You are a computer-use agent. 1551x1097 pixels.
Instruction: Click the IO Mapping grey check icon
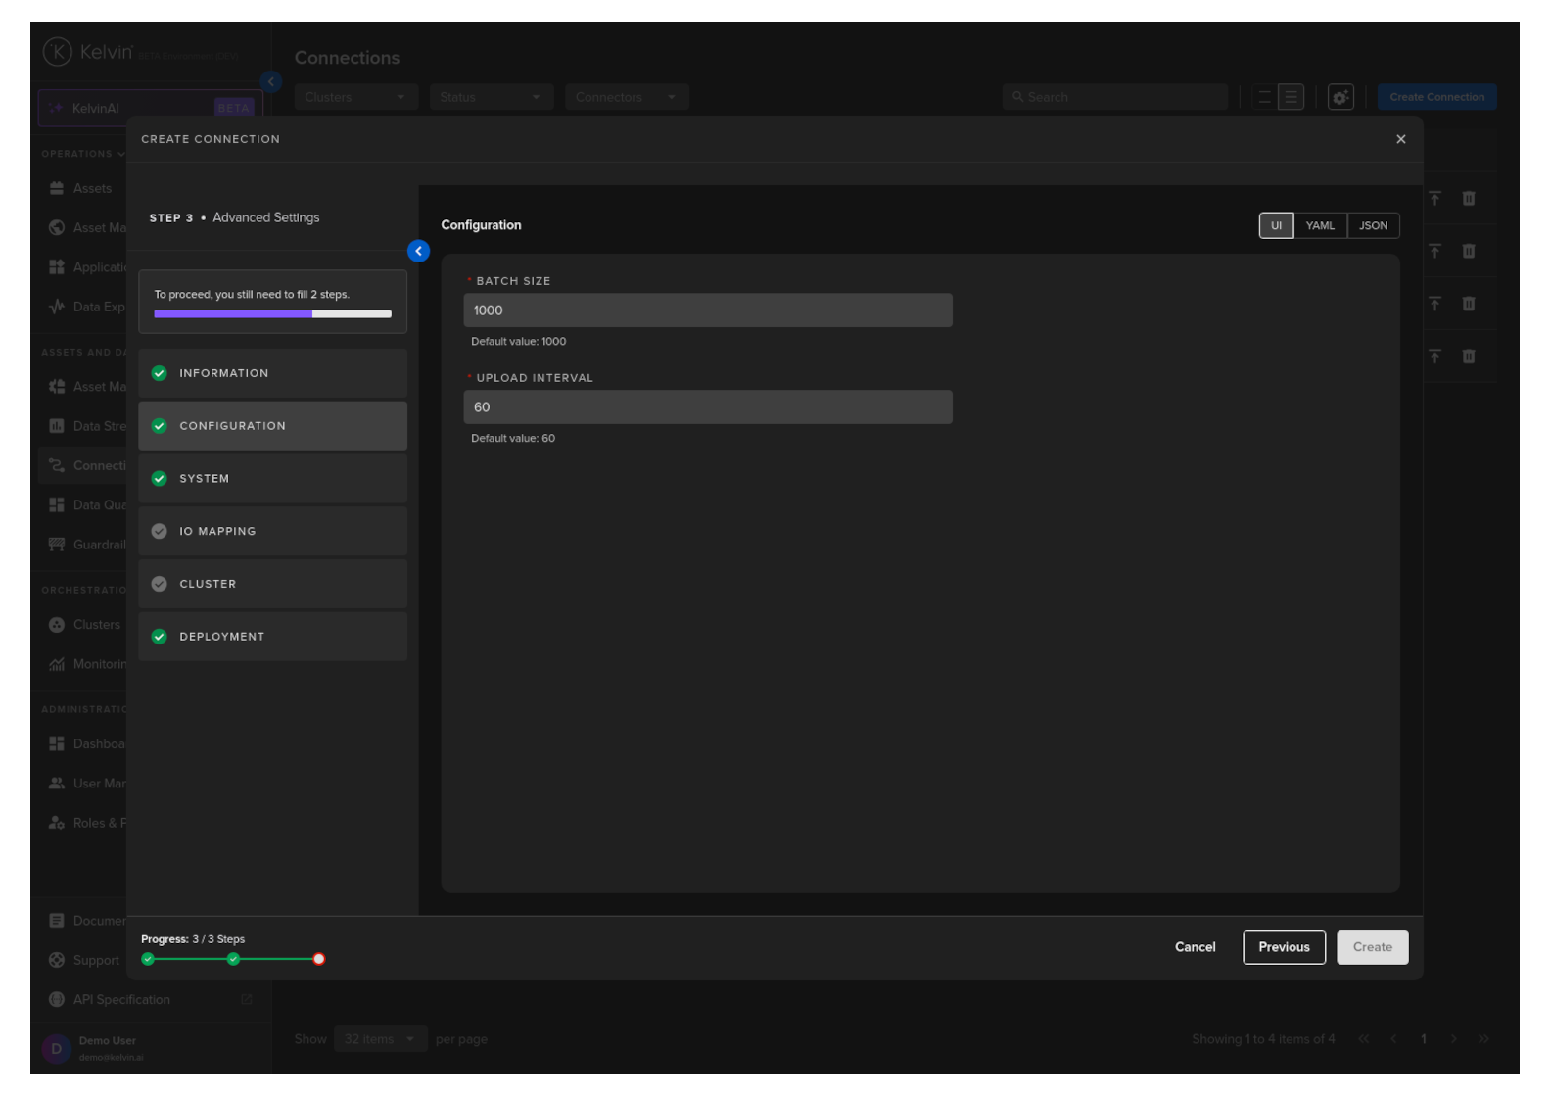click(160, 531)
